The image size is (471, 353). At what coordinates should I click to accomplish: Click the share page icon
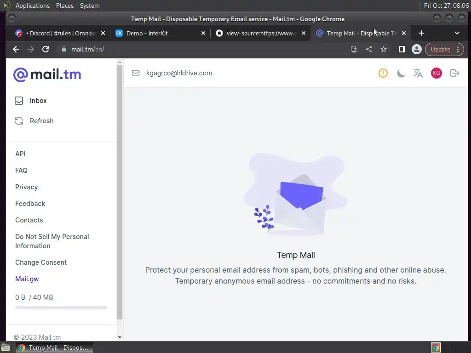tap(369, 49)
